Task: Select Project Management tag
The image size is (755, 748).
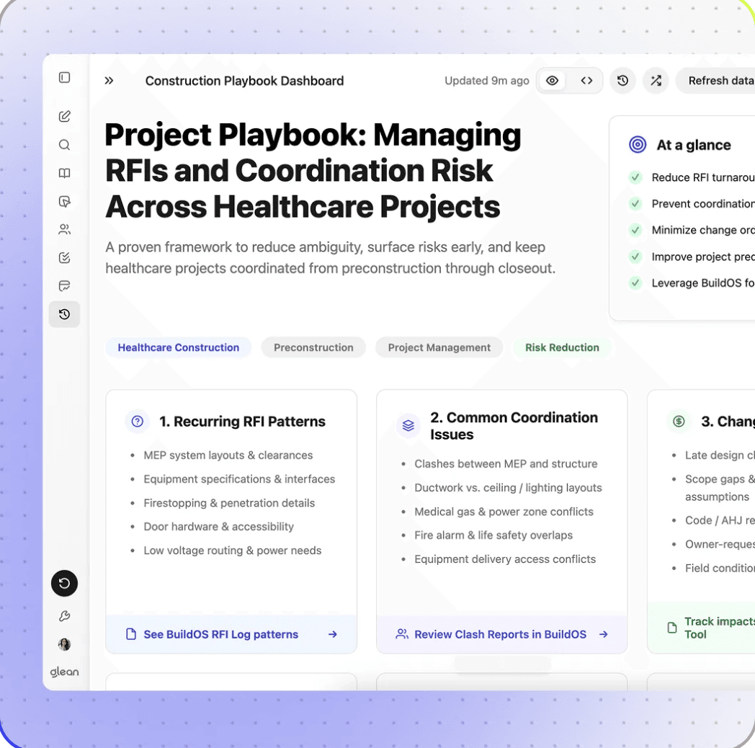Action: [439, 347]
